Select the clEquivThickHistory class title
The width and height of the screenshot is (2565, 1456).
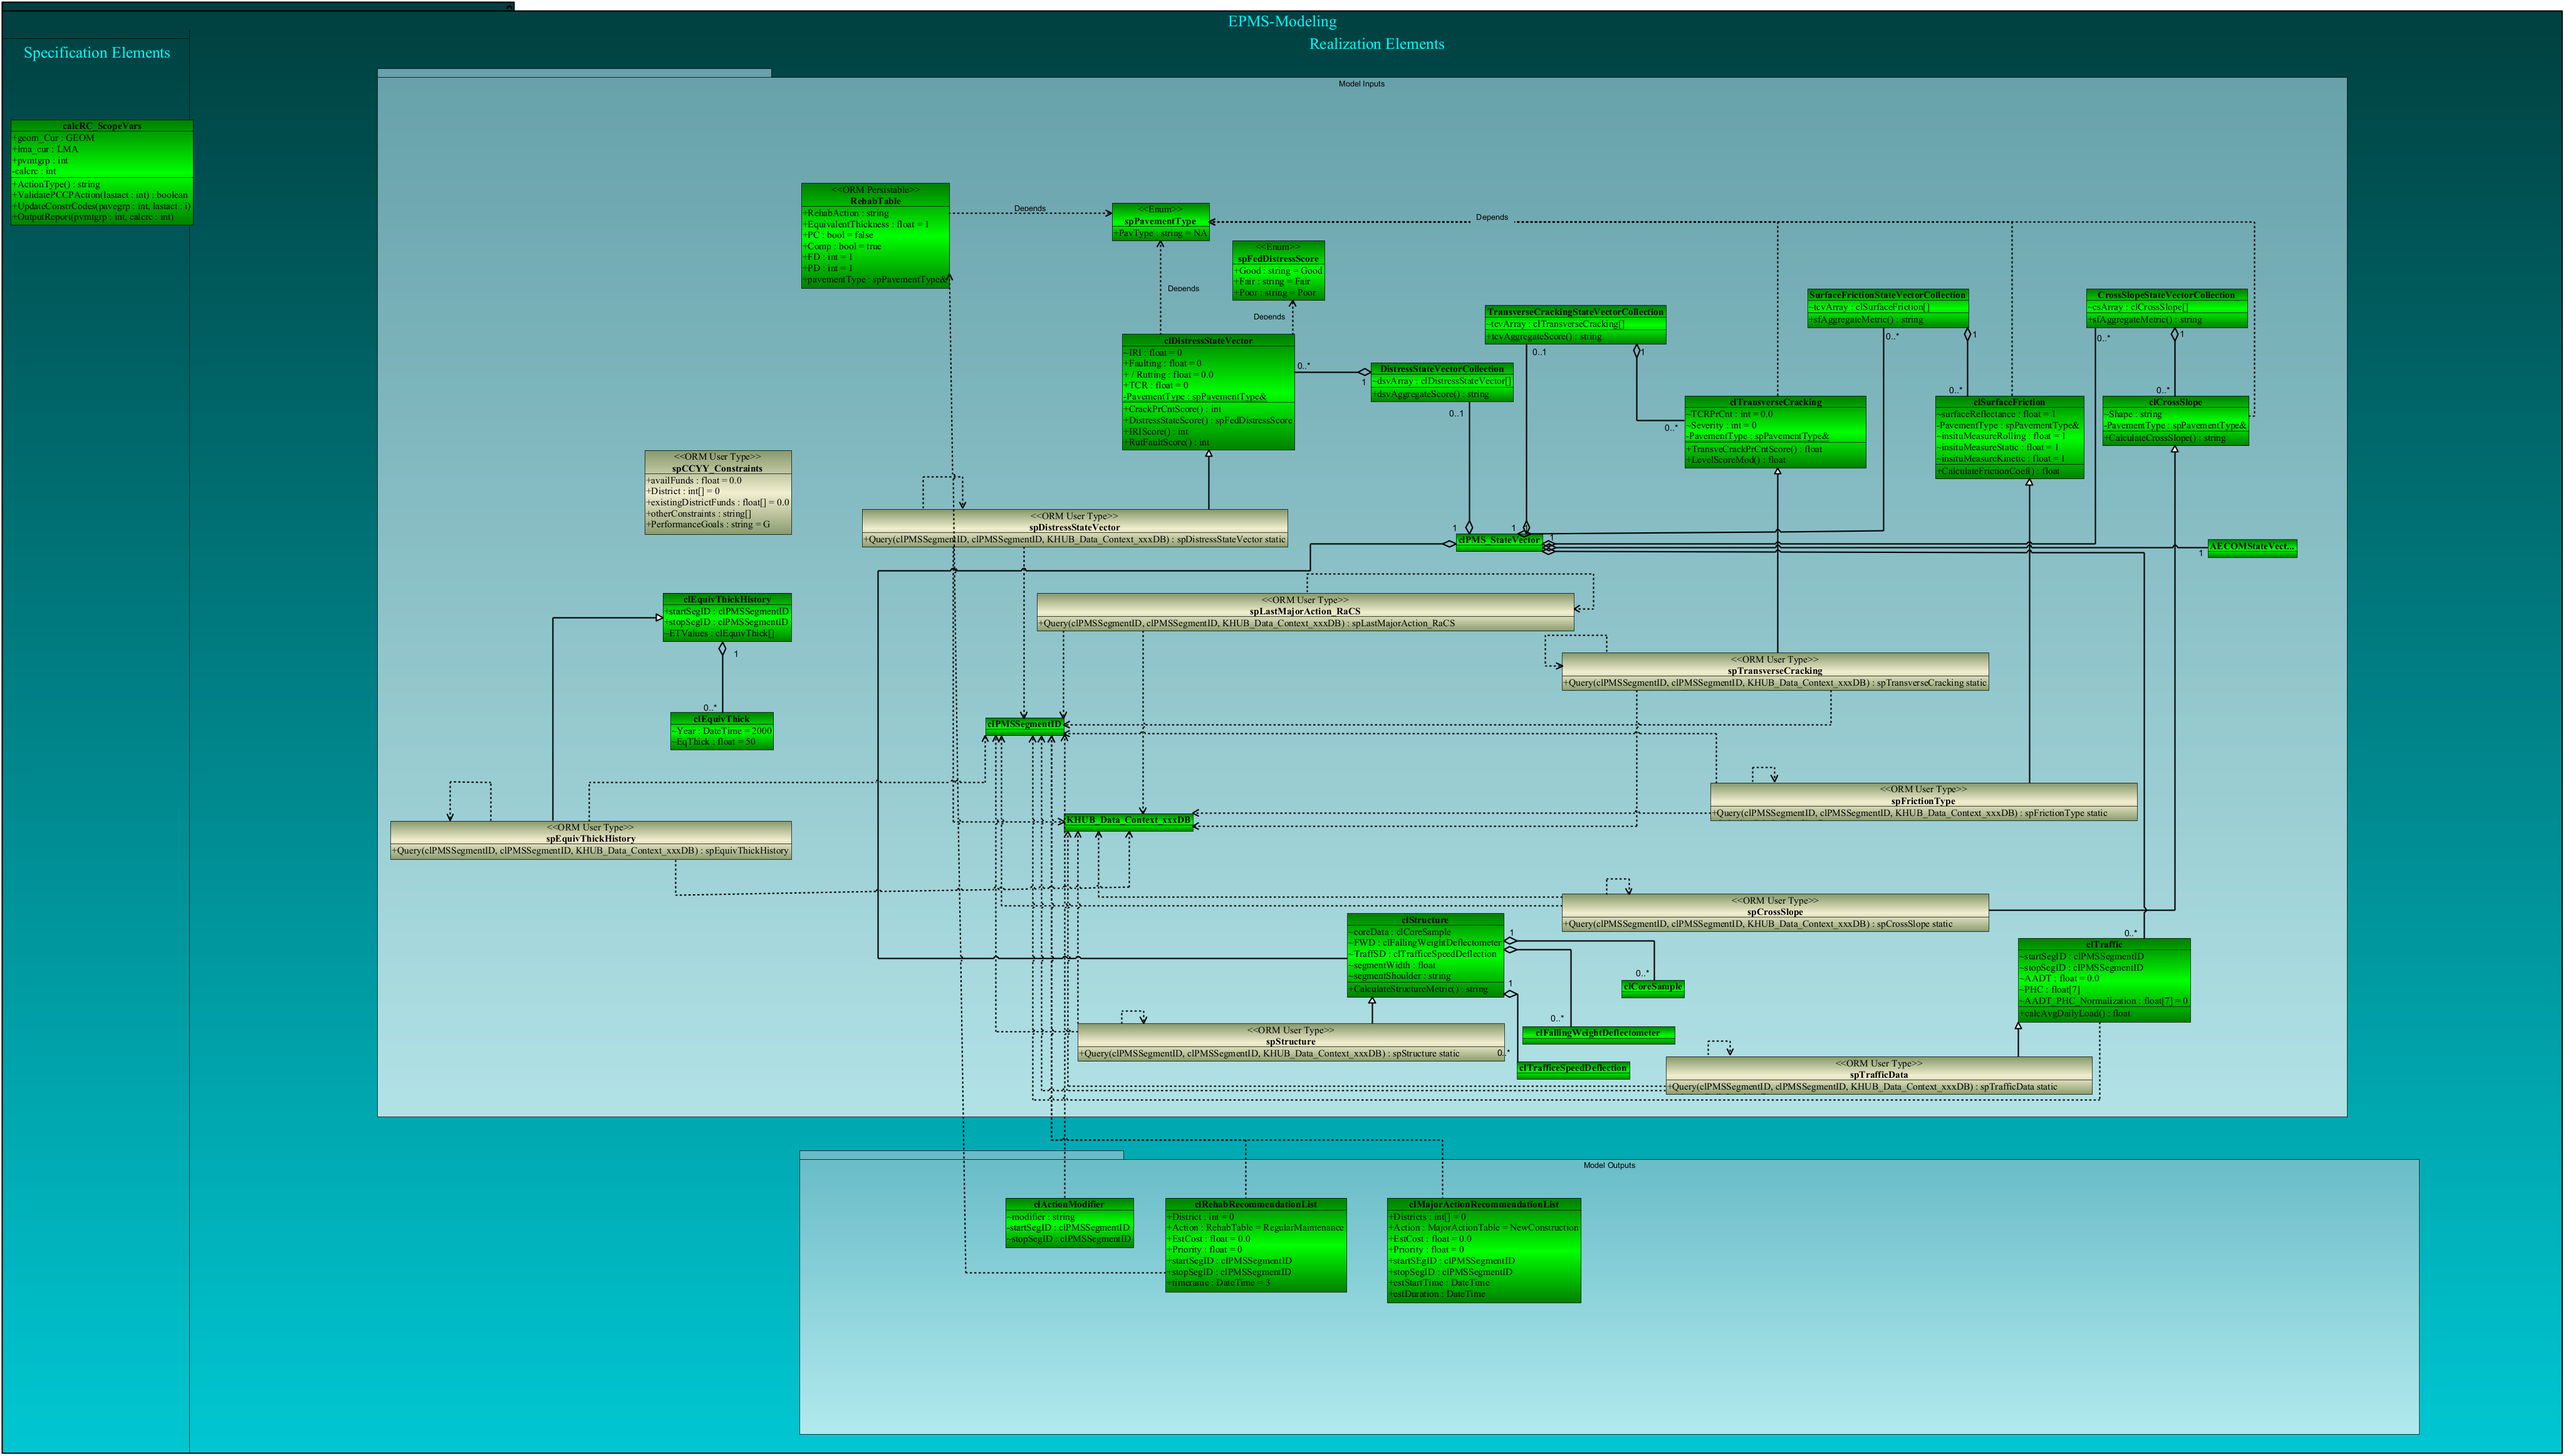pos(727,599)
